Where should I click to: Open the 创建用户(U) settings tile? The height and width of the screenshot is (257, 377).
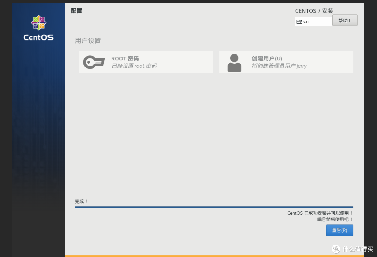pyautogui.click(x=286, y=62)
